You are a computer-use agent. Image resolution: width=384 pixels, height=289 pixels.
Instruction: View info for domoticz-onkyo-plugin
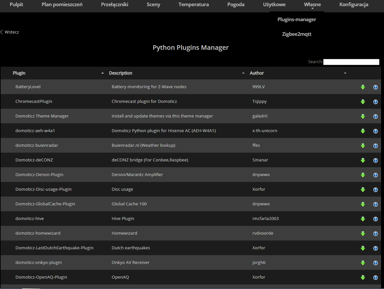tap(375, 263)
